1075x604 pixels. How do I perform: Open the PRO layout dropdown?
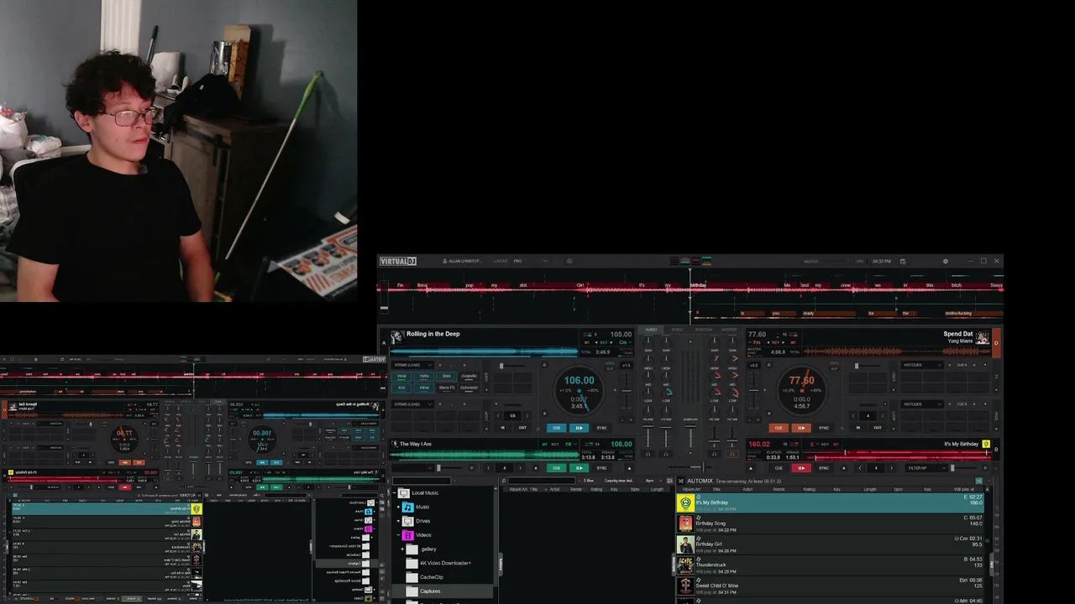click(532, 261)
